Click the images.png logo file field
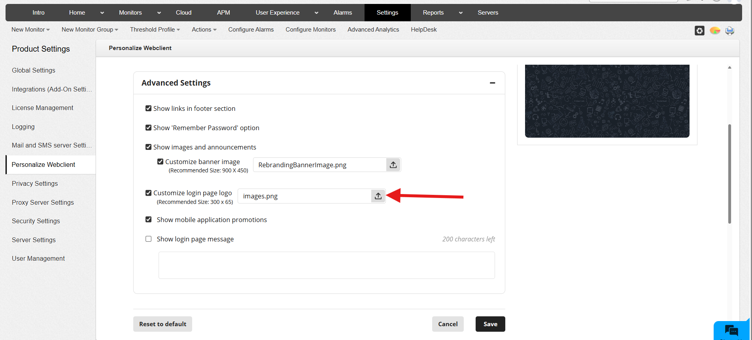This screenshot has height=340, width=752. [x=304, y=196]
